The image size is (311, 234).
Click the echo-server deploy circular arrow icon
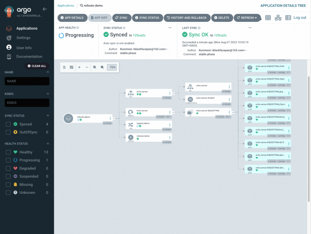pyautogui.click(x=131, y=112)
